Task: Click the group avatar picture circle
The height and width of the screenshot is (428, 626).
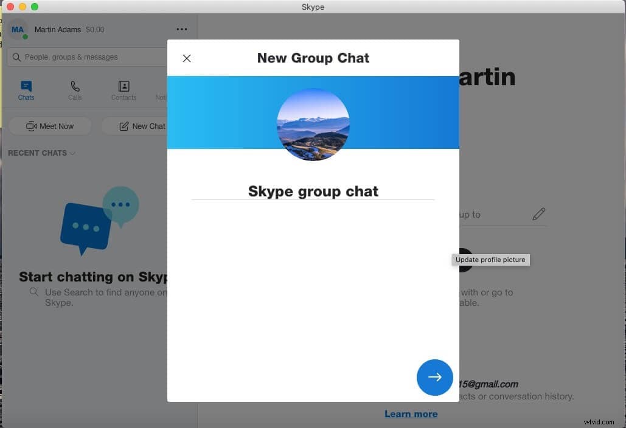Action: tap(313, 125)
